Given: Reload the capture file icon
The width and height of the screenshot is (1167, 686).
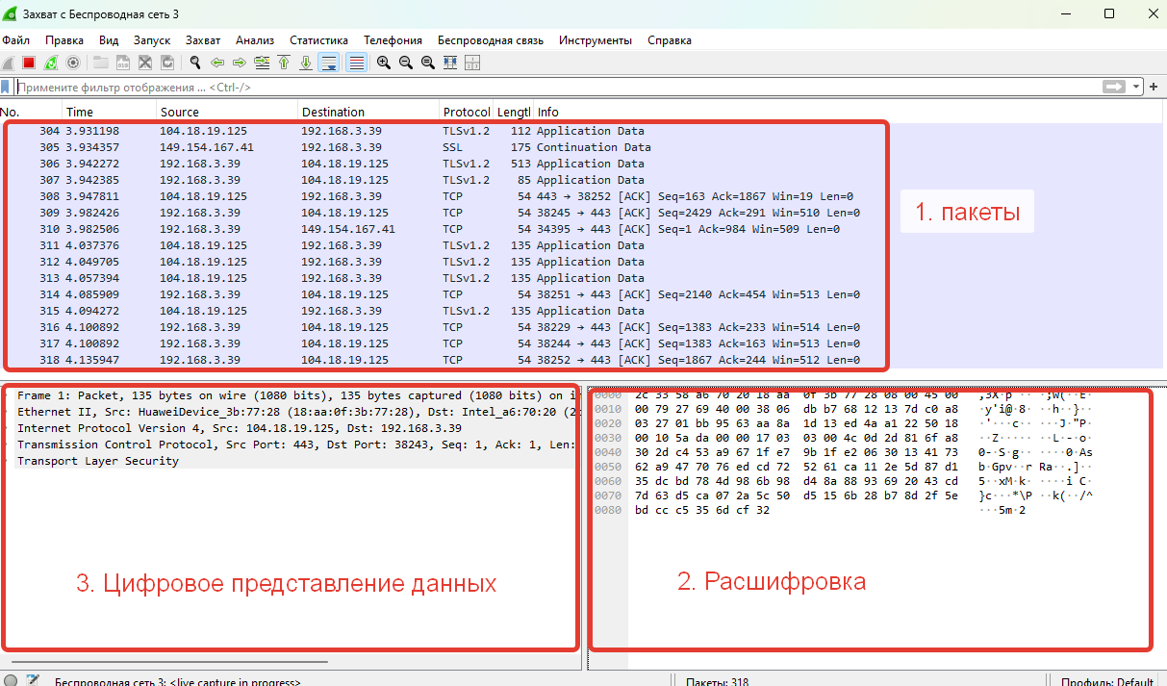Looking at the screenshot, I should (x=167, y=63).
